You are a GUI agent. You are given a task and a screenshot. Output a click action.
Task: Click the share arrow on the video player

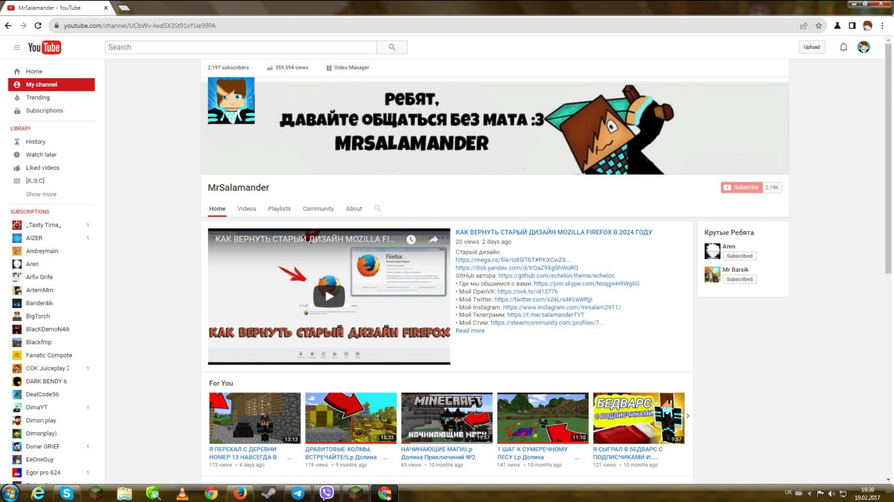coord(434,239)
